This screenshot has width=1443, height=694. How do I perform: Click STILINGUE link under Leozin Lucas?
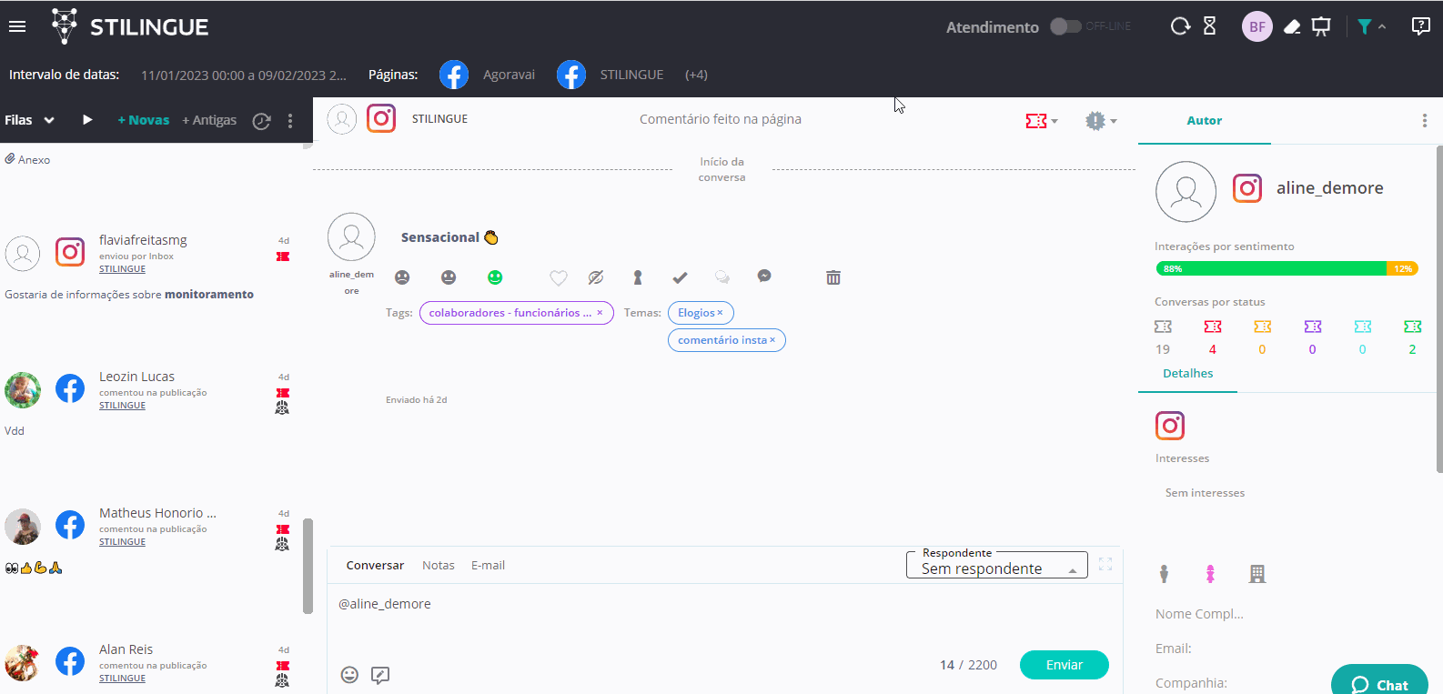point(122,406)
